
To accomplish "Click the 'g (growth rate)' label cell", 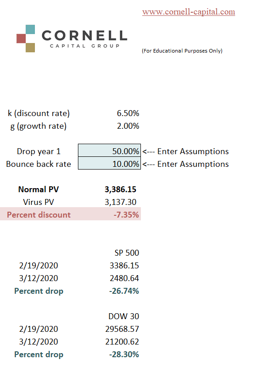I will coord(39,126).
